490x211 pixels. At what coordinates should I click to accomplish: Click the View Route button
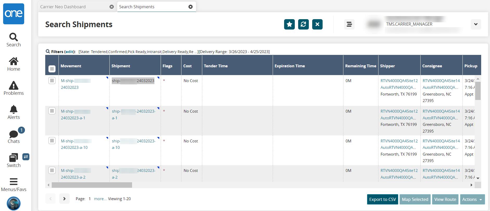pos(445,199)
